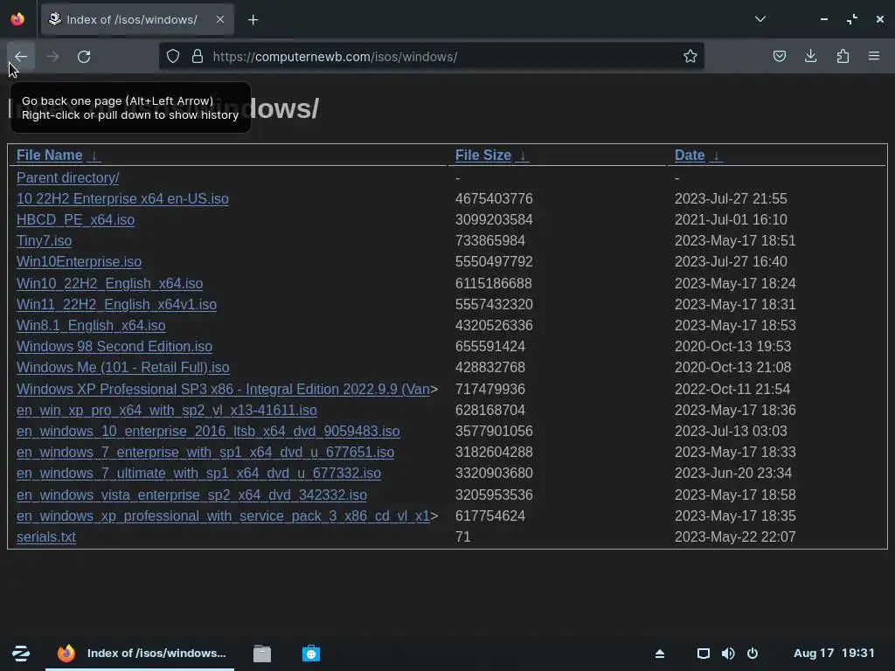895x671 pixels.
Task: Click the eject removable drives tray icon
Action: click(659, 654)
